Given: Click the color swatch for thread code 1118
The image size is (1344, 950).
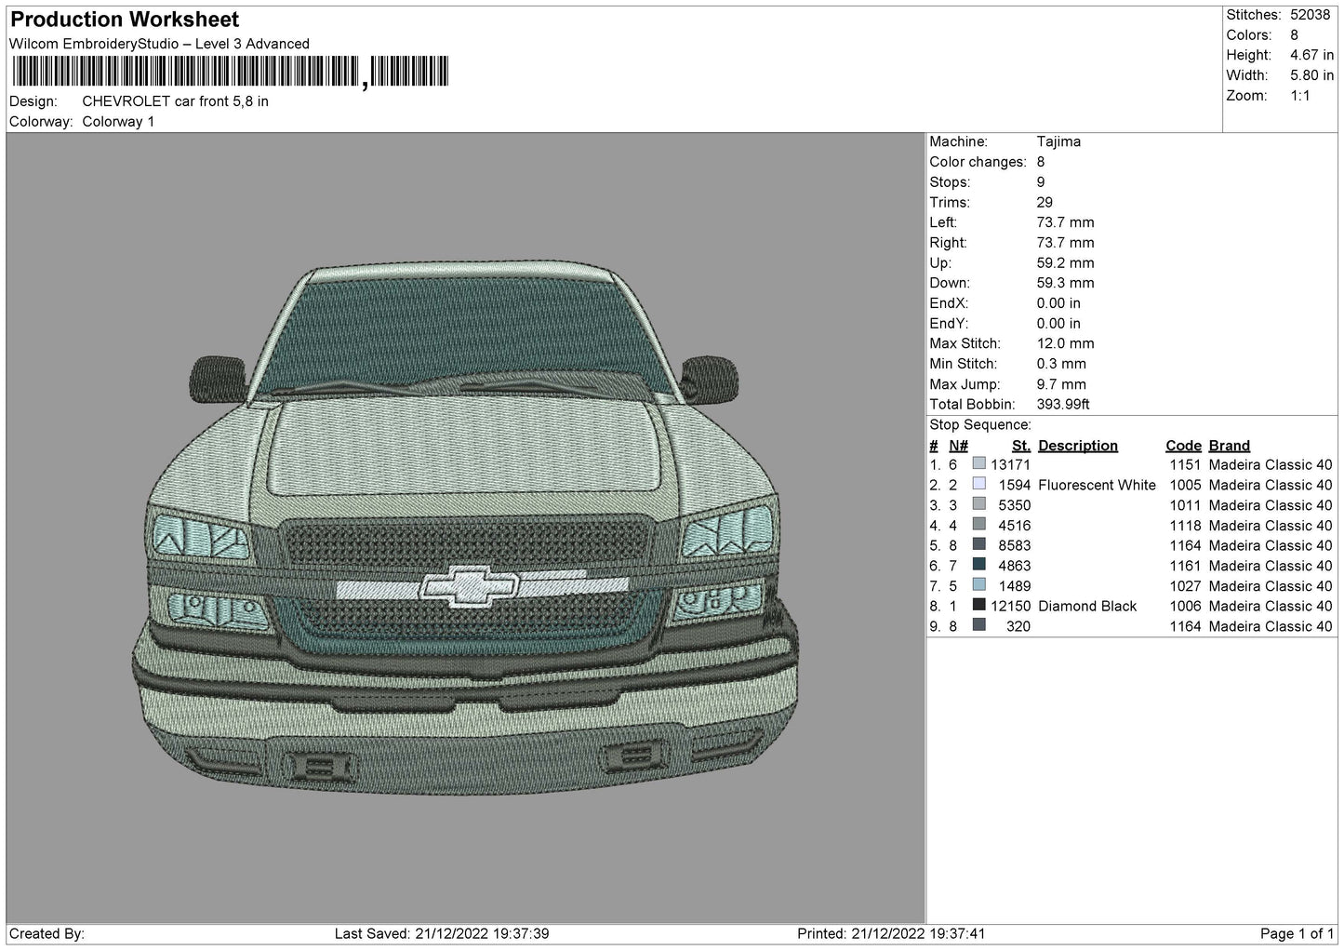Looking at the screenshot, I should 978,524.
